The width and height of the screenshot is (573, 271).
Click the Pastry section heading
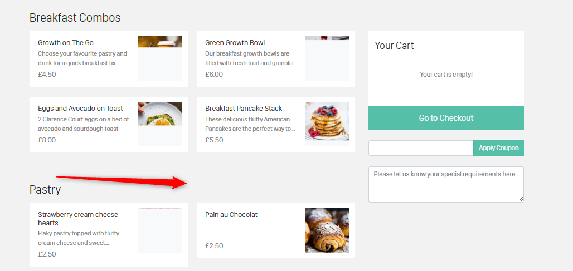click(45, 190)
